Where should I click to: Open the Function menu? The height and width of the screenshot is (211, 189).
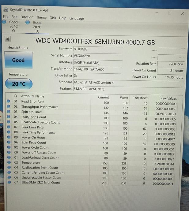[27, 17]
